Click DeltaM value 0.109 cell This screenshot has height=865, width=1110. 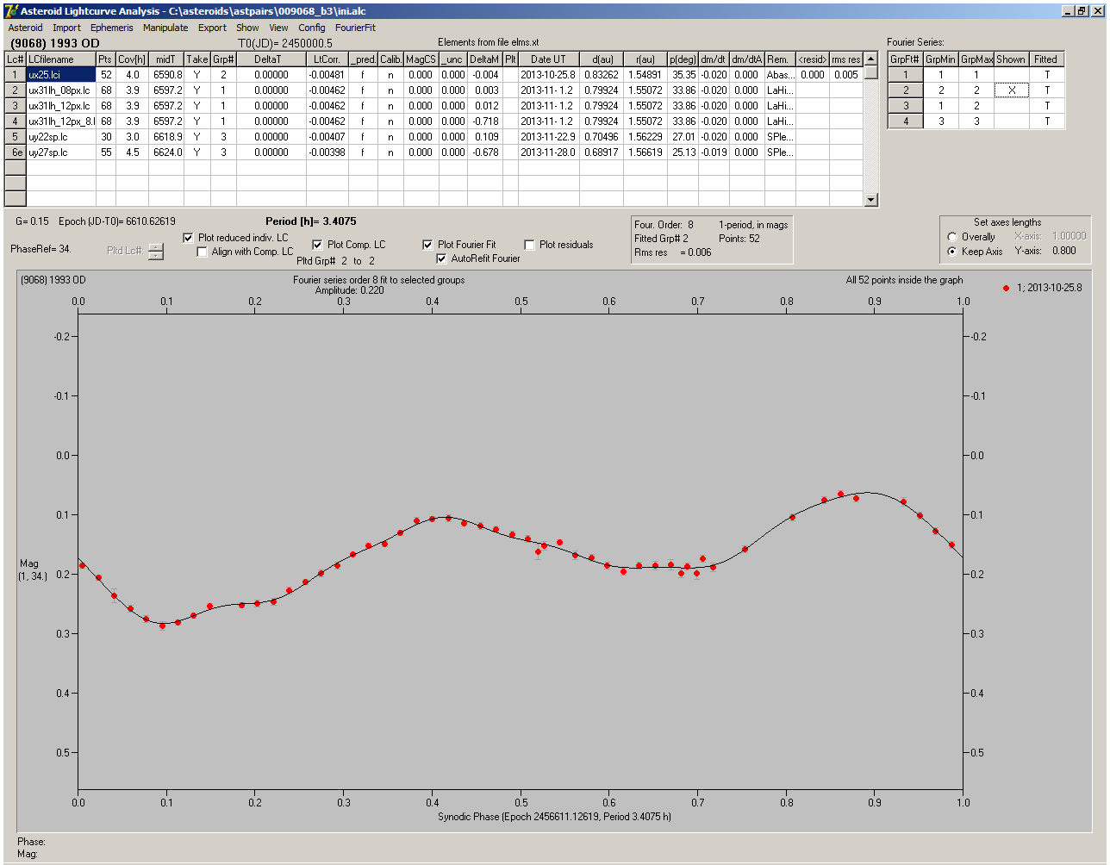point(483,137)
